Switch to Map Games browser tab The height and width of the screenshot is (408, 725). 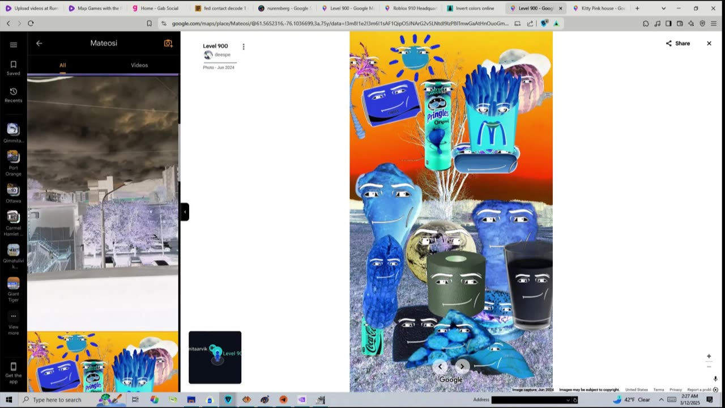coord(95,8)
